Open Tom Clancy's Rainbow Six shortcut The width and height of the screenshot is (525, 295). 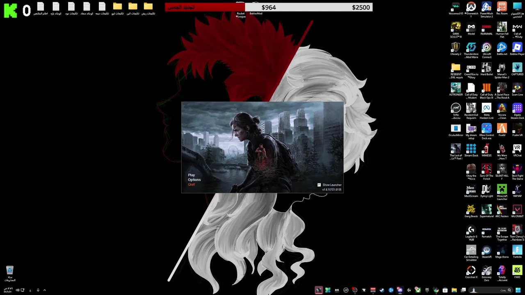[517, 232]
